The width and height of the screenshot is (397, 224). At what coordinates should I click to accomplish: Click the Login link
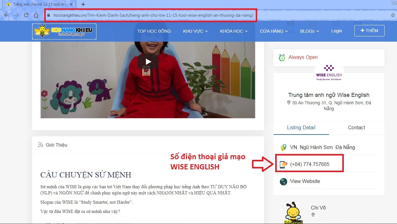[336, 31]
